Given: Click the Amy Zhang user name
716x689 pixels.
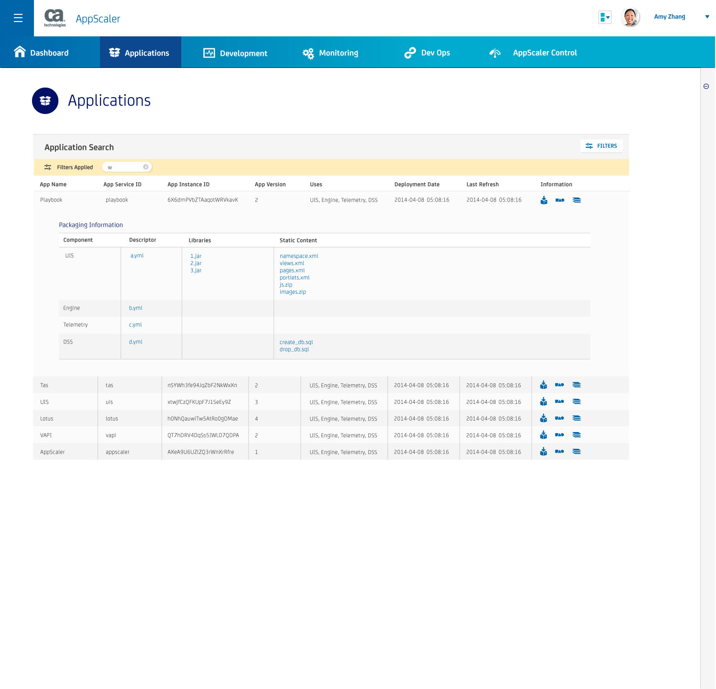Looking at the screenshot, I should point(669,17).
